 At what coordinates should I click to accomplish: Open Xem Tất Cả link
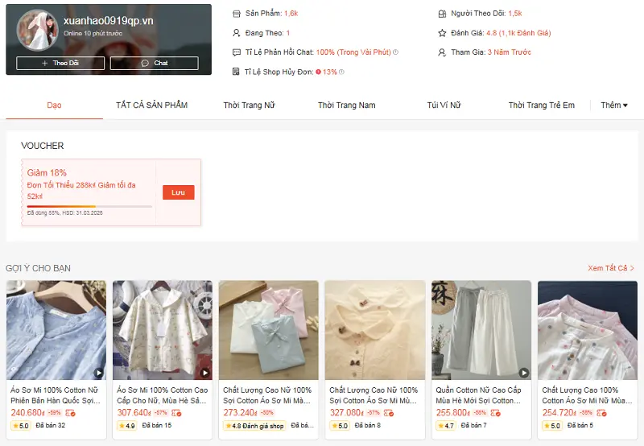click(x=611, y=268)
